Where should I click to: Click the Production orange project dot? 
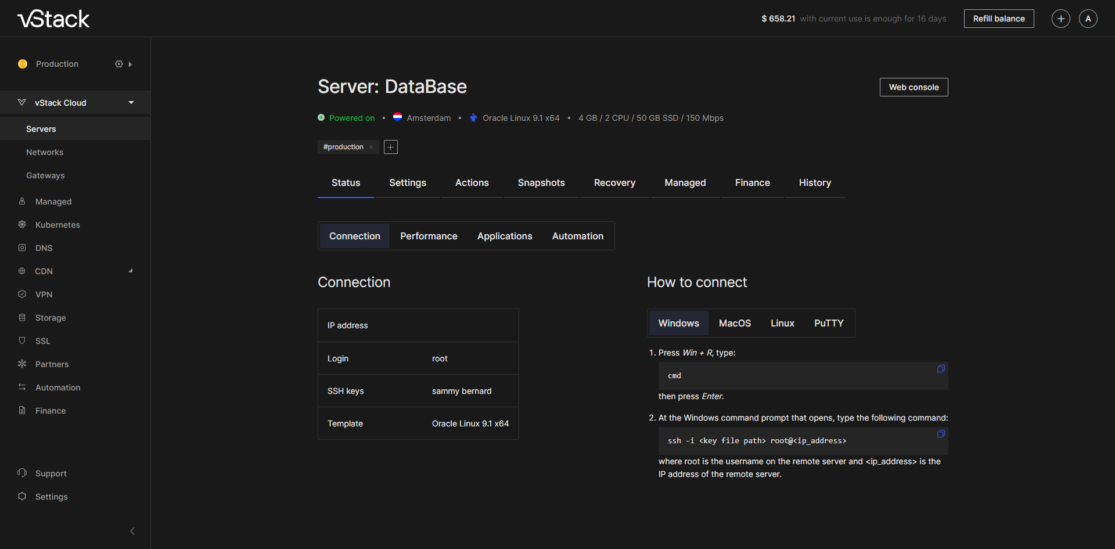[x=23, y=64]
